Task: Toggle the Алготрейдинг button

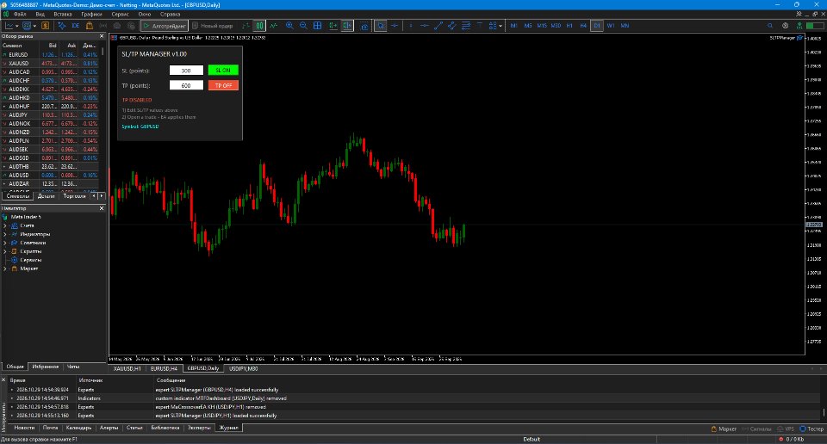Action: click(x=165, y=25)
